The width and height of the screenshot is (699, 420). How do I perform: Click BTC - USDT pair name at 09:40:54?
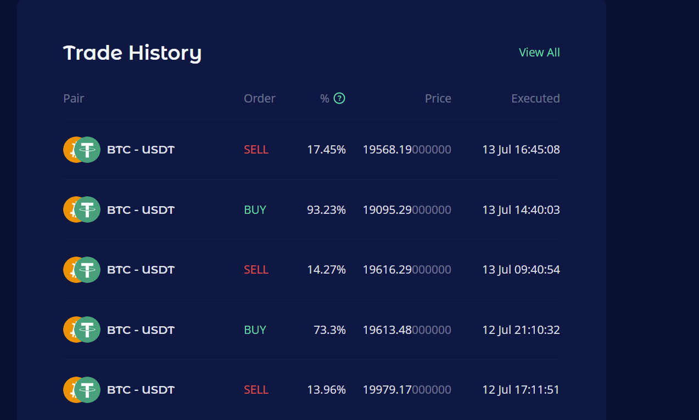tap(141, 270)
